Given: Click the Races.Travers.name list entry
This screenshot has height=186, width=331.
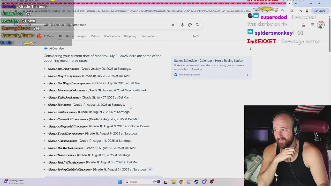Looking at the screenshot, I should (x=89, y=155).
